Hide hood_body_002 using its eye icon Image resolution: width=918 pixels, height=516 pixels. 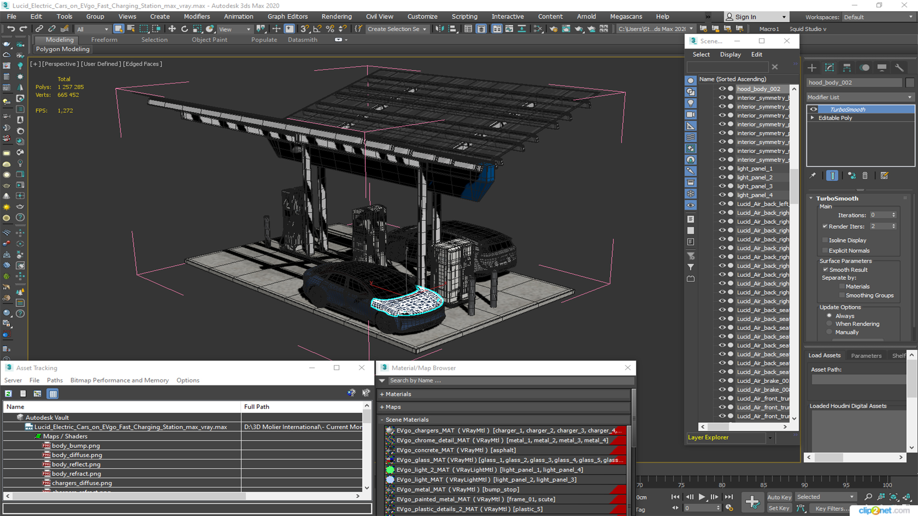[x=722, y=89]
